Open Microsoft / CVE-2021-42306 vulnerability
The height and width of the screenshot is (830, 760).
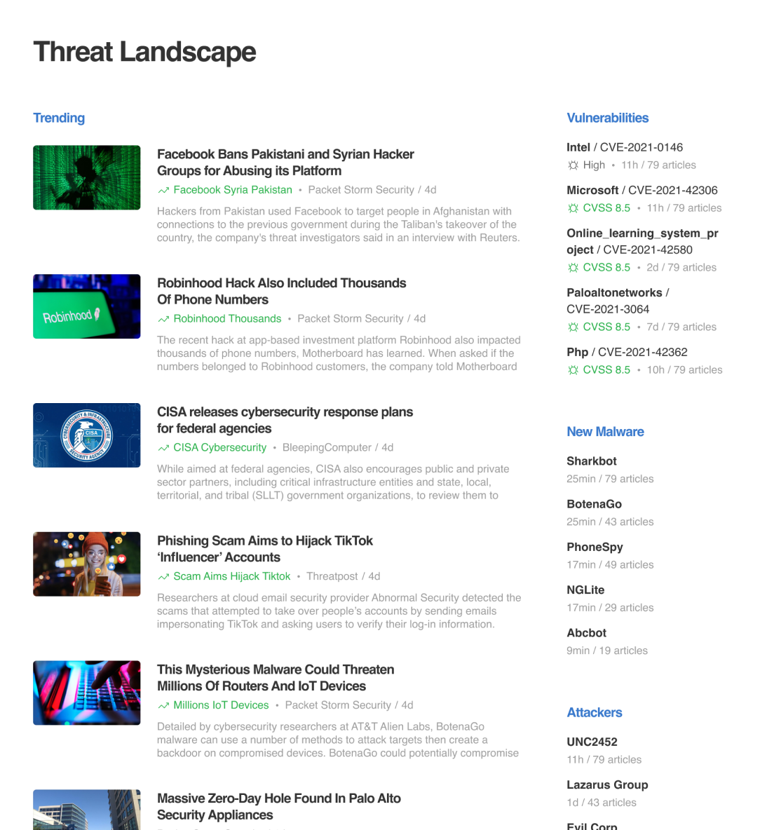[x=642, y=191]
